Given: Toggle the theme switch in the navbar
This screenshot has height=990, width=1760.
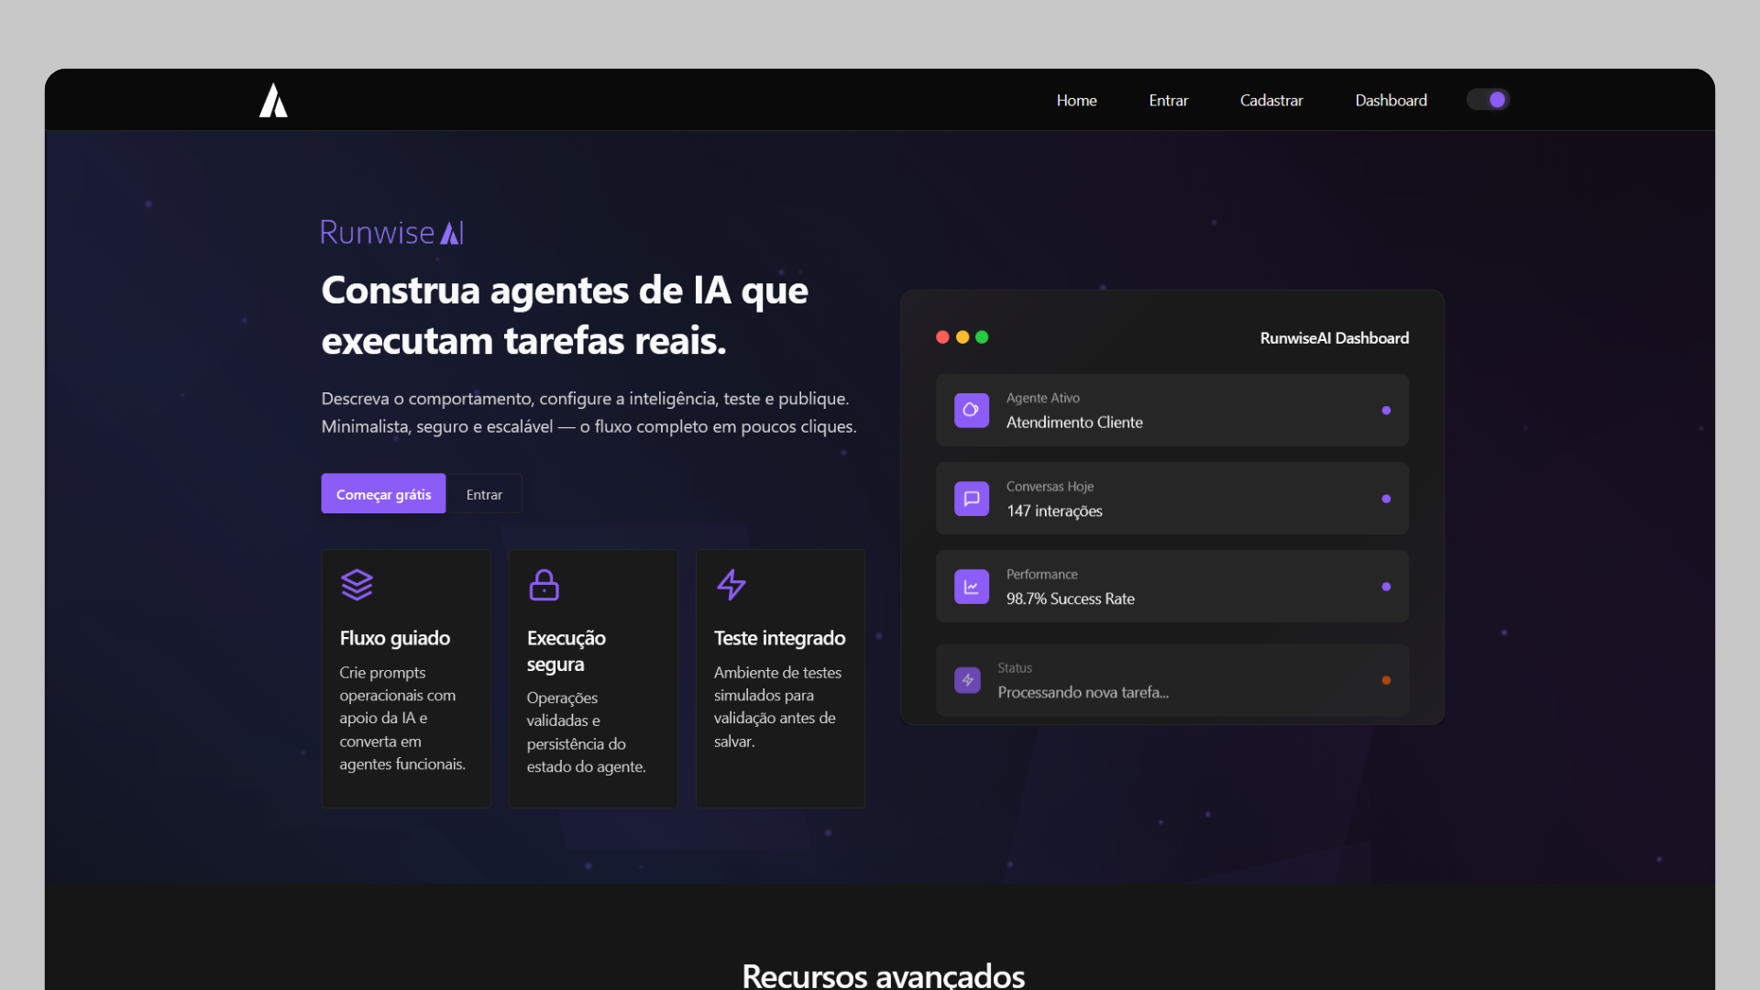Looking at the screenshot, I should pos(1488,99).
